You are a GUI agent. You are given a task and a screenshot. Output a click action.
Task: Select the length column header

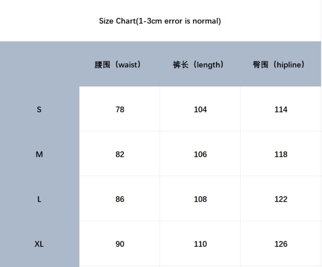[x=199, y=65]
